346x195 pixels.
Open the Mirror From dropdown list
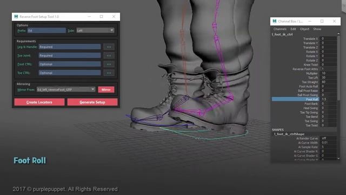[66, 89]
